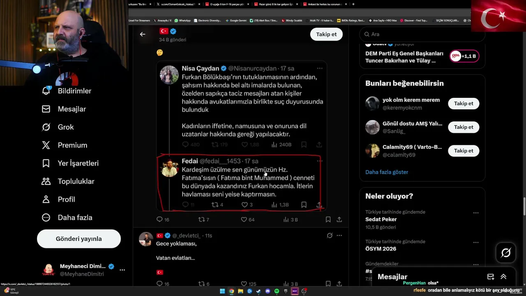Like _devletci_ post showing 125
This screenshot has height=296, width=526.
249,284
